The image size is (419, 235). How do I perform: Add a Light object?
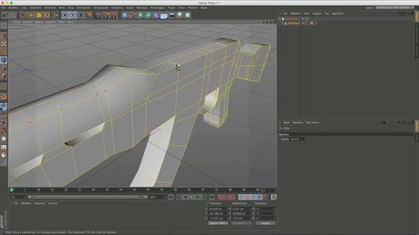pyautogui.click(x=179, y=15)
